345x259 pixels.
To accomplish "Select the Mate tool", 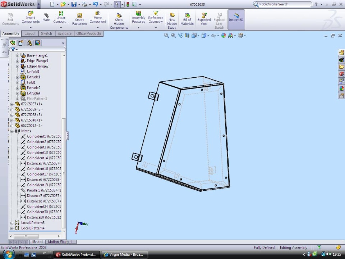I will [46, 17].
